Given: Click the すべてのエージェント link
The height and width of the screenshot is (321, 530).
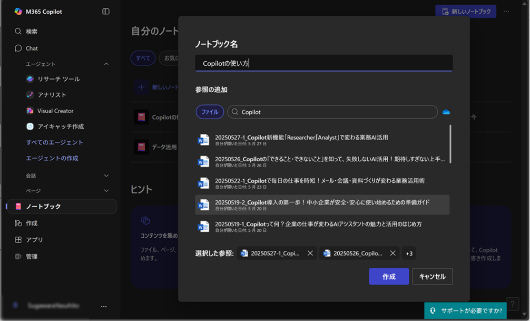Looking at the screenshot, I should coord(54,142).
